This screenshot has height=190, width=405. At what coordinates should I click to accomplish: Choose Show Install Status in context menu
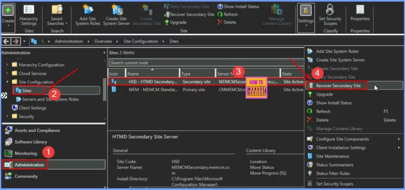(x=354, y=103)
